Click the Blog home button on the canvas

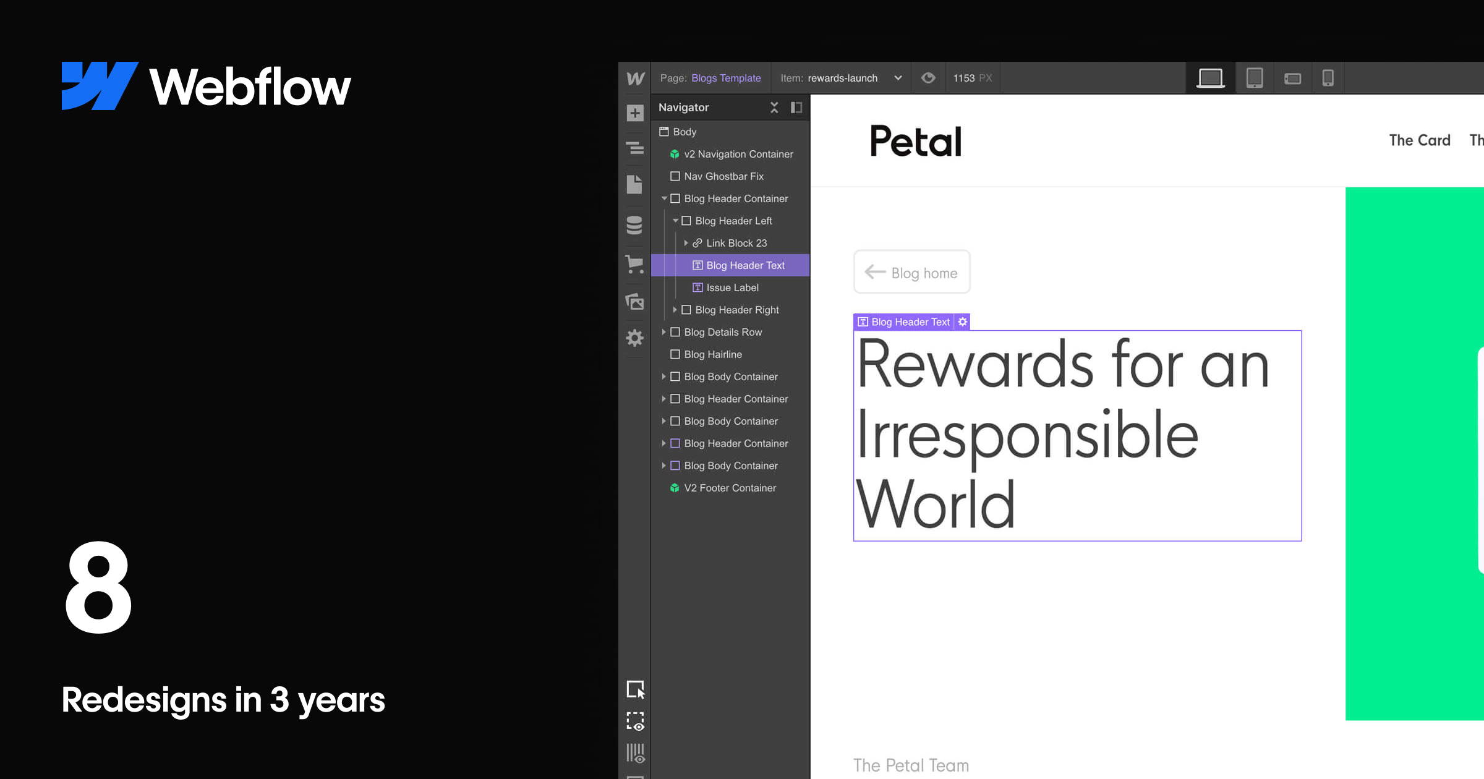coord(911,272)
